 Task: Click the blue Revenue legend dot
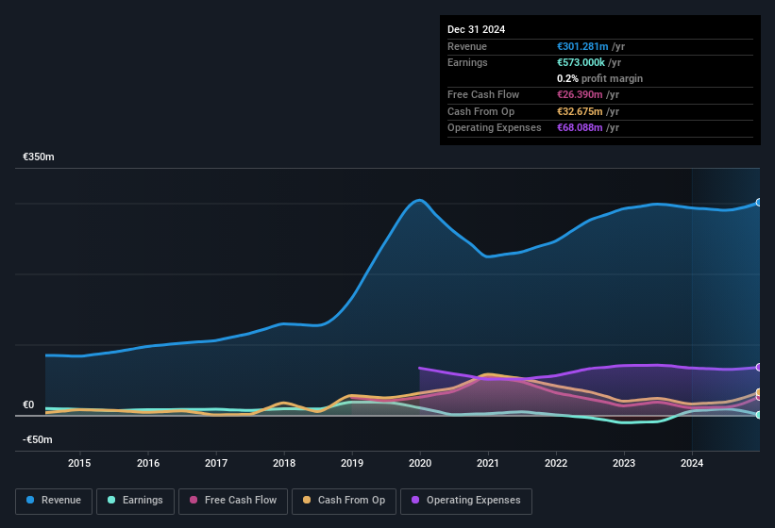pyautogui.click(x=31, y=500)
